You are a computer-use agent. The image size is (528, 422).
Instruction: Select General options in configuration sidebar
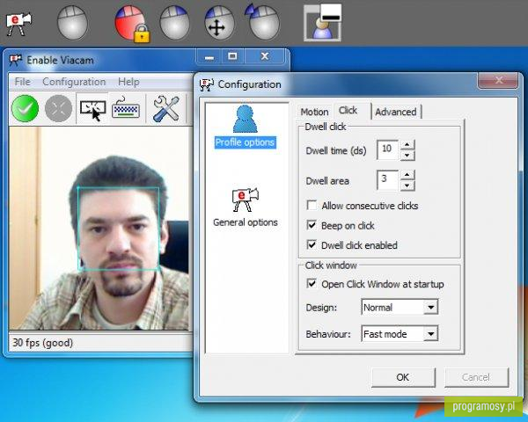(246, 207)
